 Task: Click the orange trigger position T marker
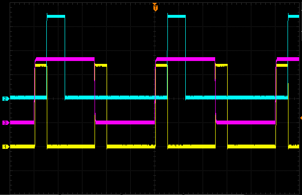click(x=155, y=8)
